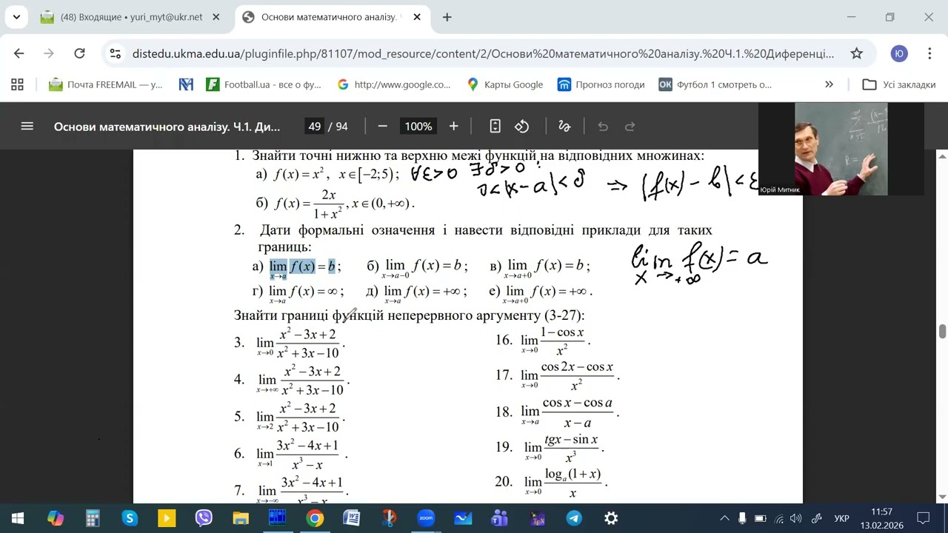Click the 100% zoom level field
This screenshot has width=948, height=533.
pyautogui.click(x=418, y=127)
